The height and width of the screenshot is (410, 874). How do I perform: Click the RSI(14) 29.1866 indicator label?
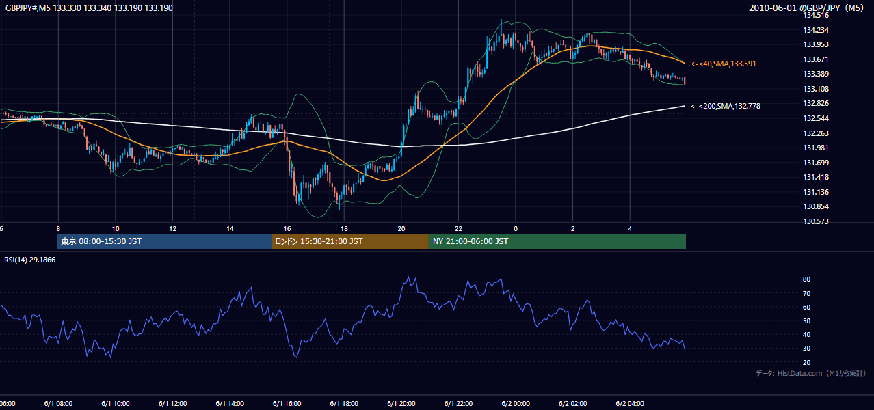tap(30, 260)
